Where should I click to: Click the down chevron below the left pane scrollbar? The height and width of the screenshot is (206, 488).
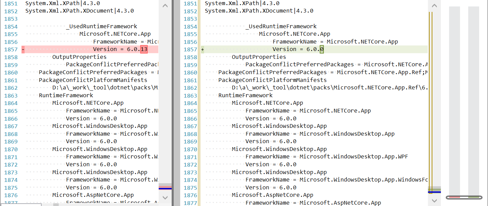pyautogui.click(x=165, y=198)
